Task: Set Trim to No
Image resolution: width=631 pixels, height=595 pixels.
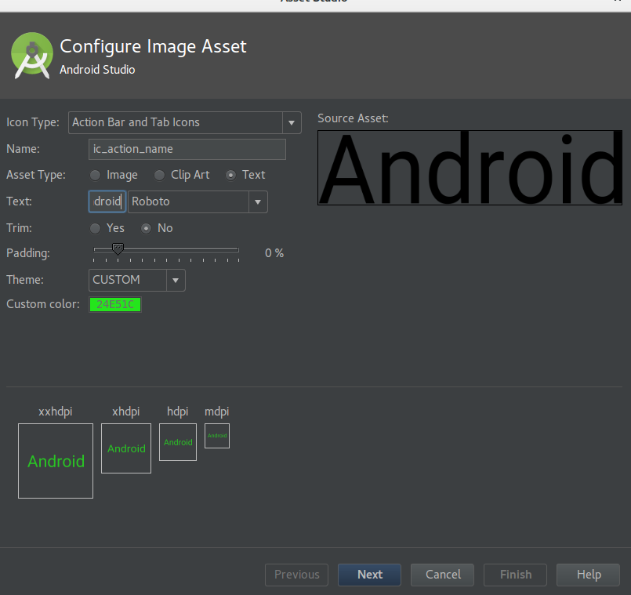Action: pyautogui.click(x=146, y=228)
